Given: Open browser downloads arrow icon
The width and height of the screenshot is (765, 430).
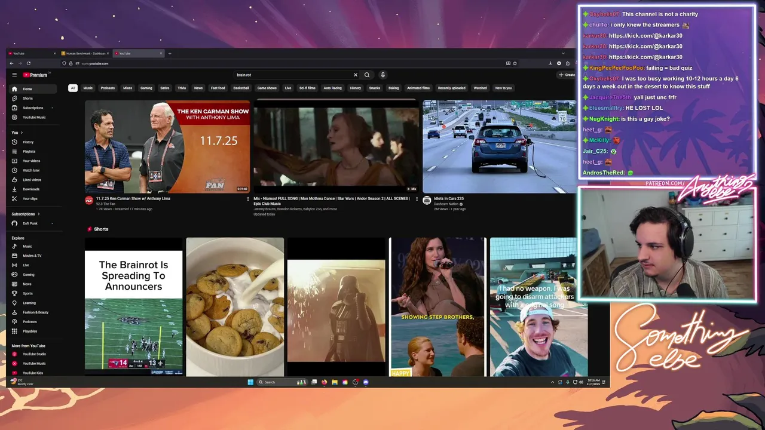Looking at the screenshot, I should [550, 63].
